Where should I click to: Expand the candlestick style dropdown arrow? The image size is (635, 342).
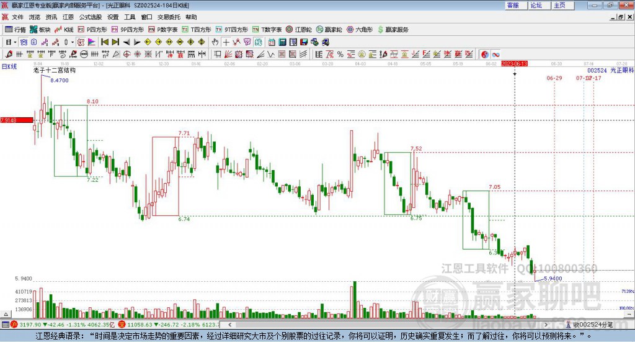pyautogui.click(x=73, y=42)
